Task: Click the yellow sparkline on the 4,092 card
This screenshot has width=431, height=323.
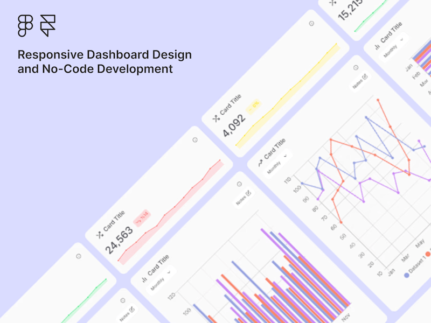Action: click(287, 95)
